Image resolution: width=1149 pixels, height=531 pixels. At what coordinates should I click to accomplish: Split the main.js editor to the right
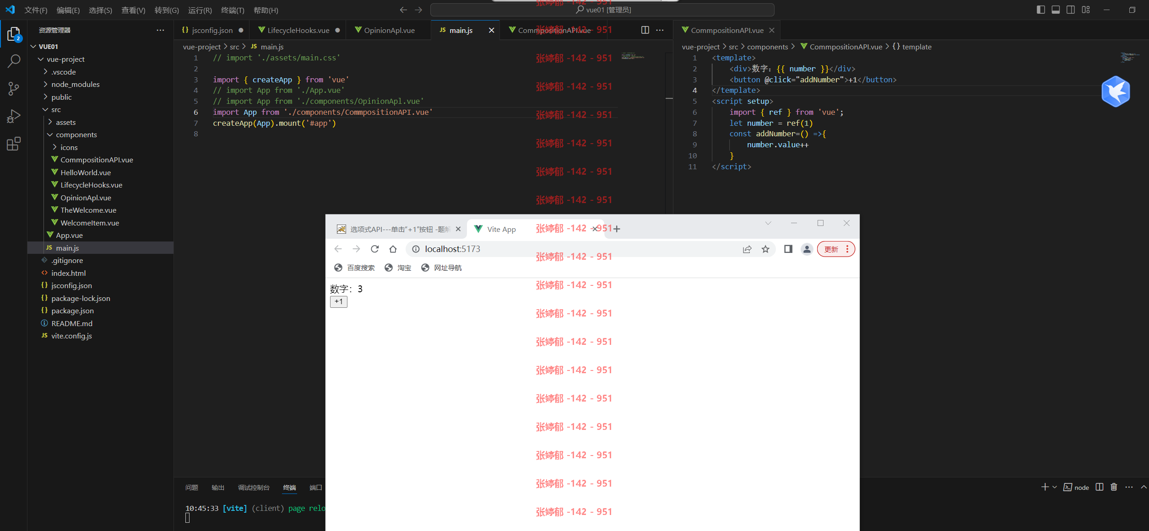pyautogui.click(x=645, y=30)
